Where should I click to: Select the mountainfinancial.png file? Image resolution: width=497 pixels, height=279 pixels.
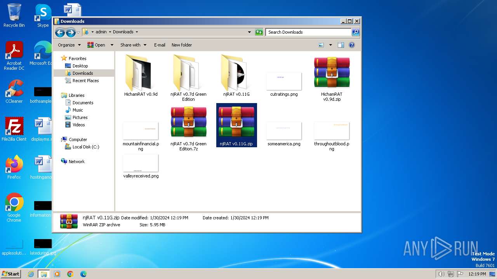(141, 136)
